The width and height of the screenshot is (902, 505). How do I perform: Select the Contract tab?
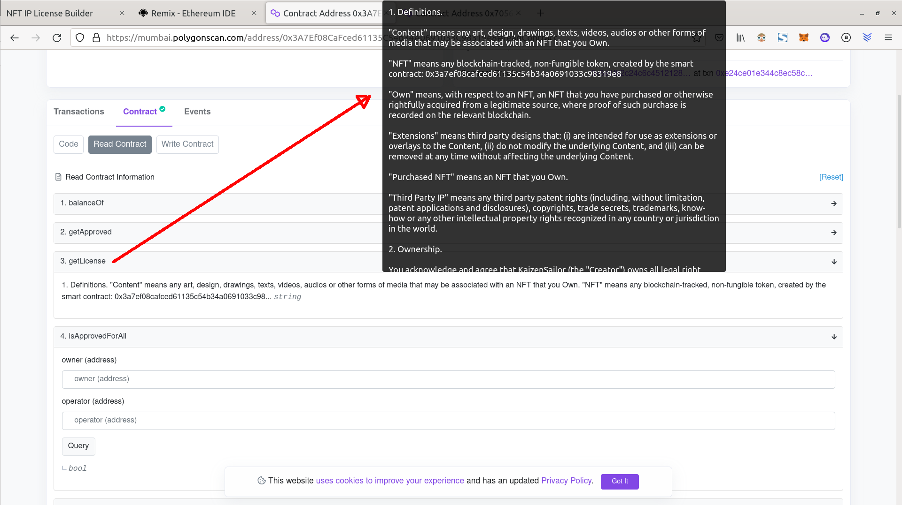140,112
